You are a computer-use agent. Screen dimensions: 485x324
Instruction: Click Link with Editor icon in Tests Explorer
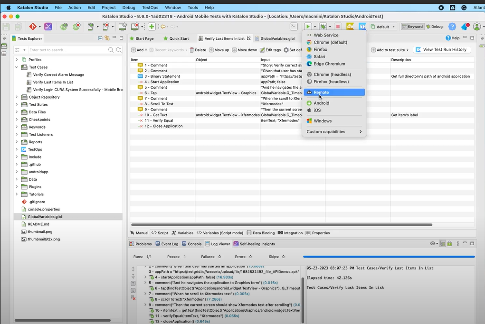click(x=107, y=38)
